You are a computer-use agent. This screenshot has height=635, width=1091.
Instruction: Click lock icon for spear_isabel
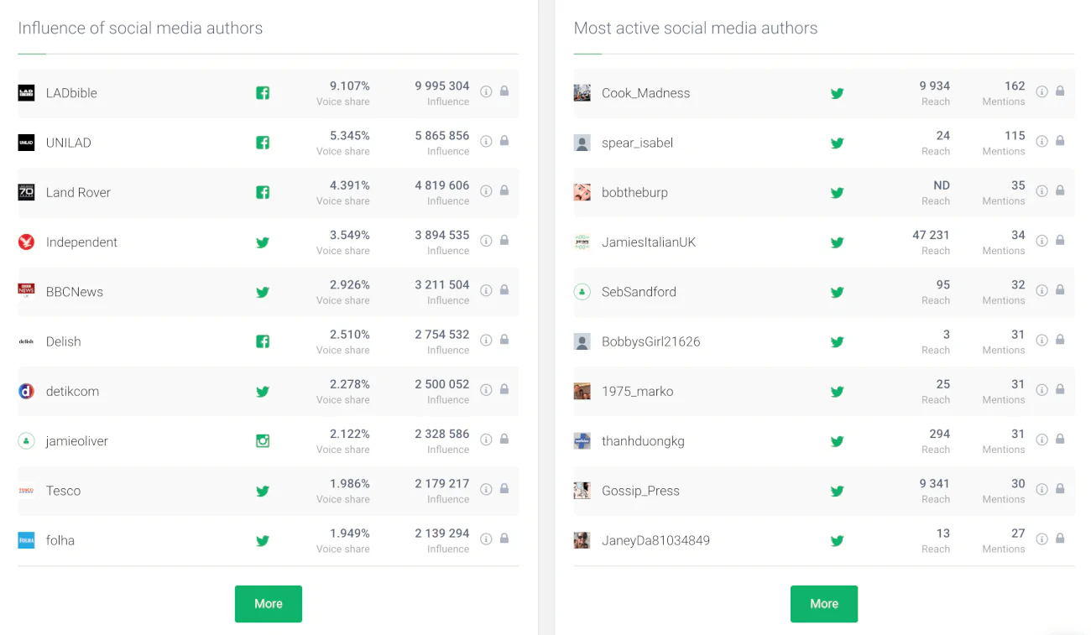(1060, 140)
